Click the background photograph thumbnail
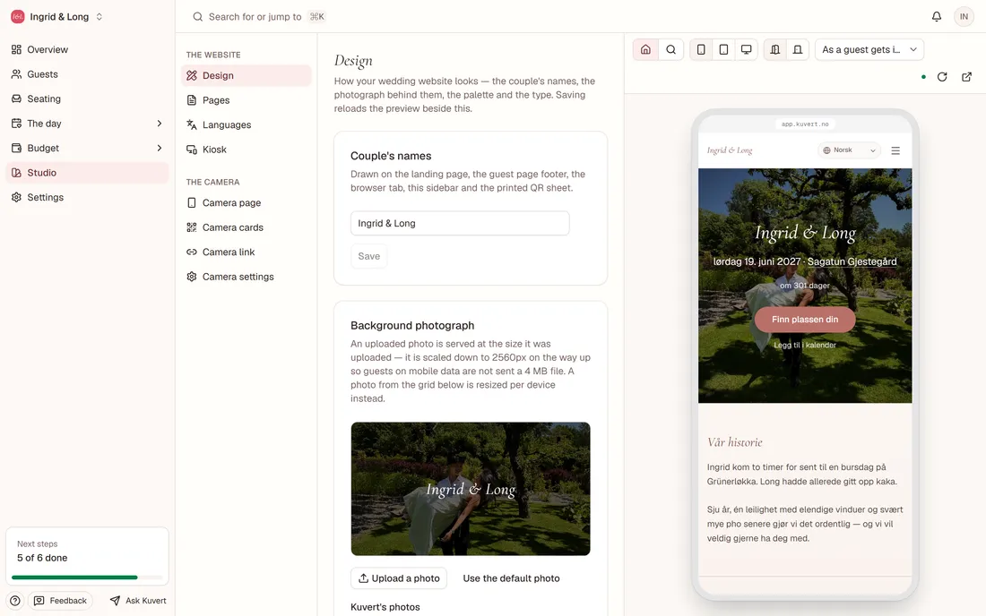This screenshot has height=616, width=986. click(471, 489)
